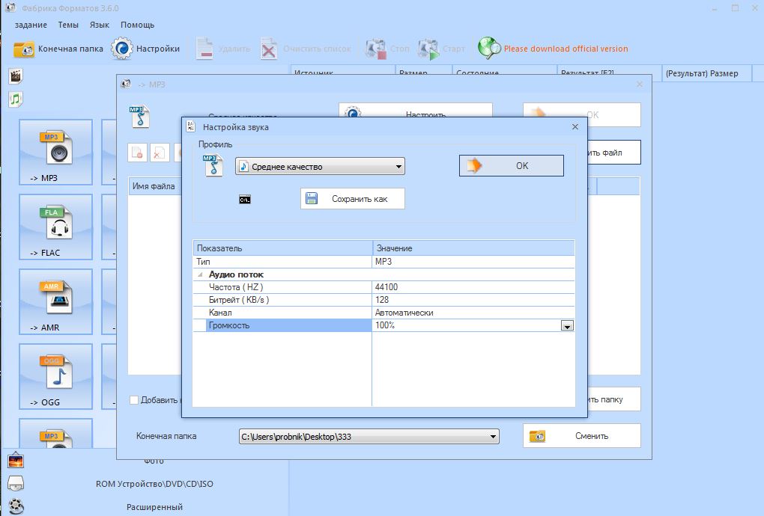Expand the Среднее качество profile dropdown
764x516 pixels.
(x=398, y=167)
